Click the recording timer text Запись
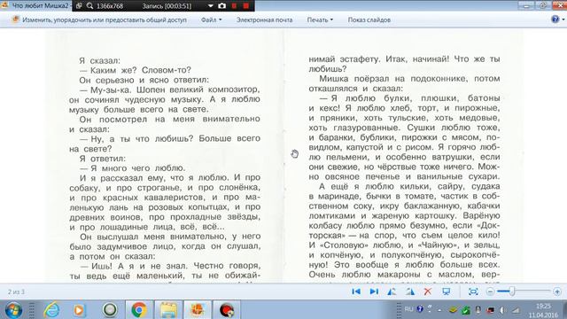Screen dimensions: 567x319 point(167,6)
